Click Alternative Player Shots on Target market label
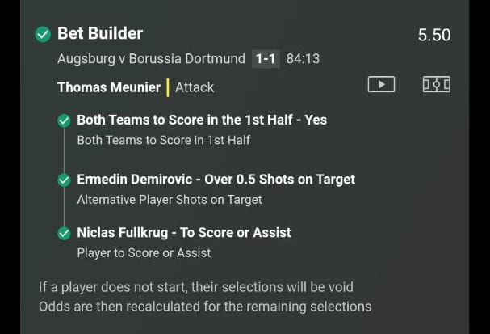Image resolution: width=490 pixels, height=334 pixels. (x=170, y=200)
